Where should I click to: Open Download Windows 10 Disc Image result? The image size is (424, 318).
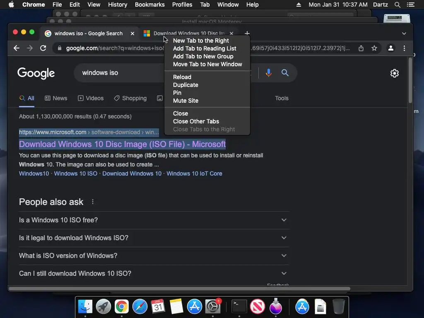(x=122, y=144)
